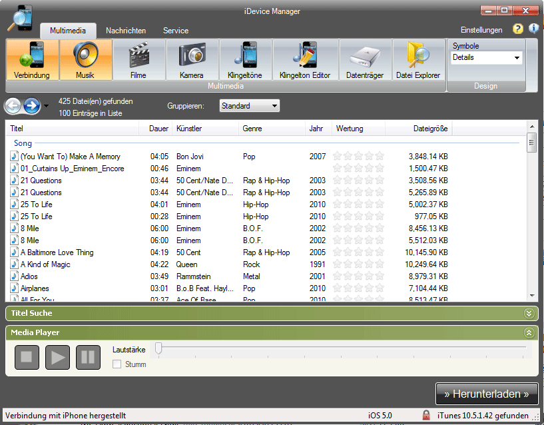Switch to the Service tab

[176, 31]
